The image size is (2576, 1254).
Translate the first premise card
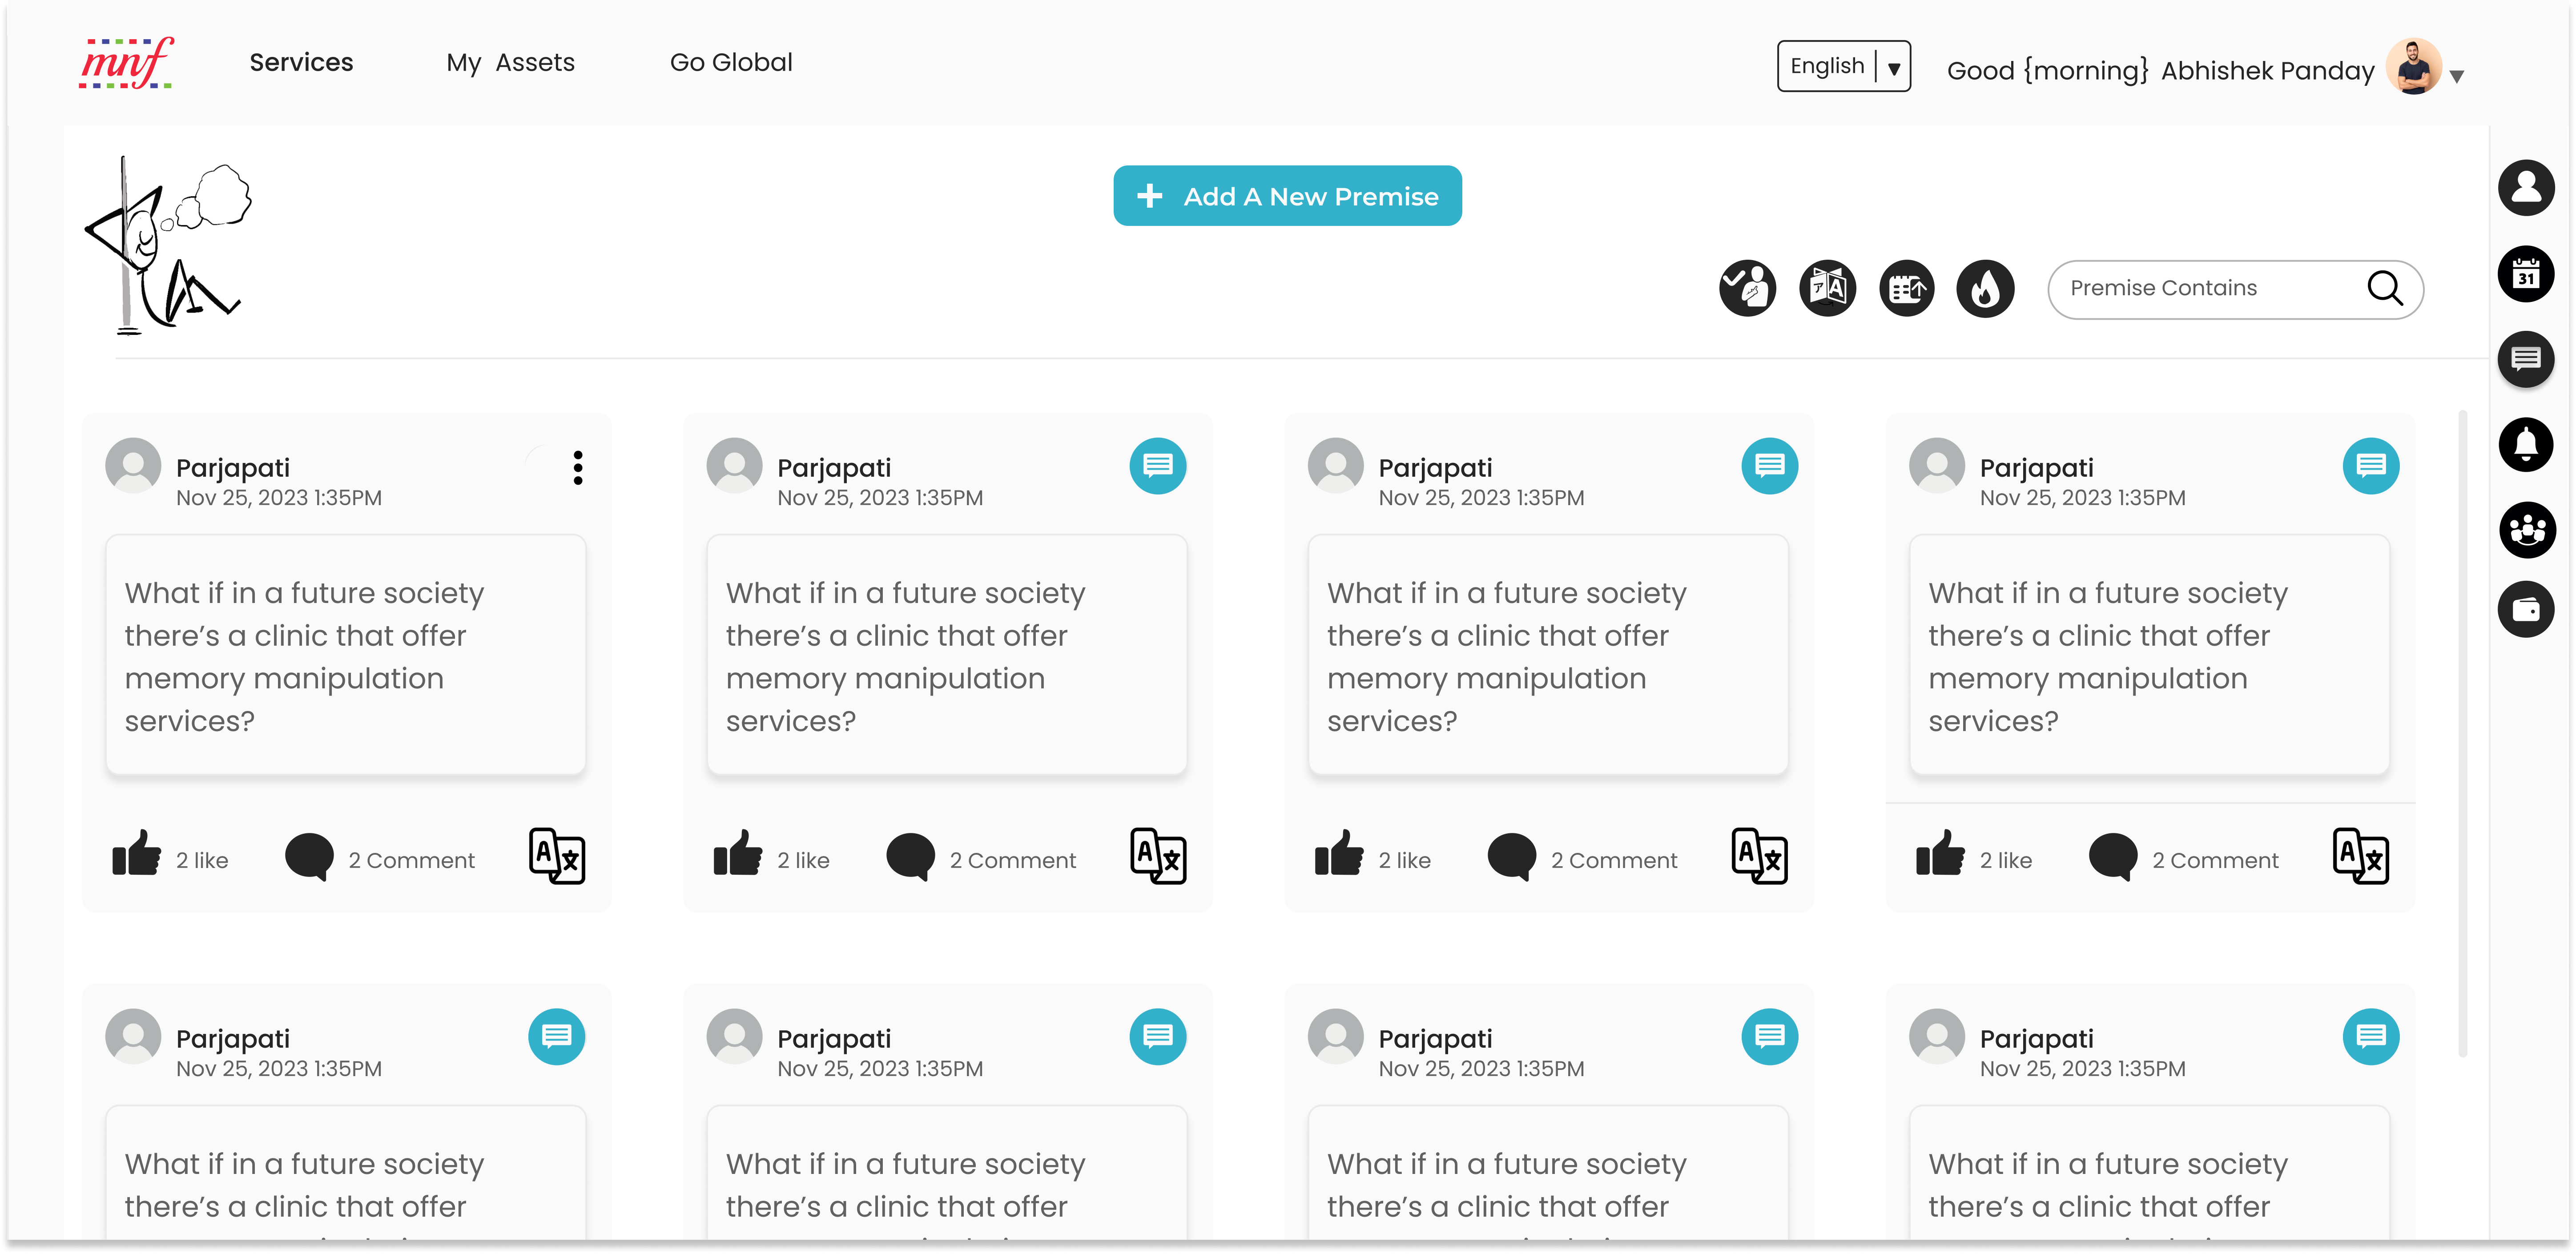(556, 857)
